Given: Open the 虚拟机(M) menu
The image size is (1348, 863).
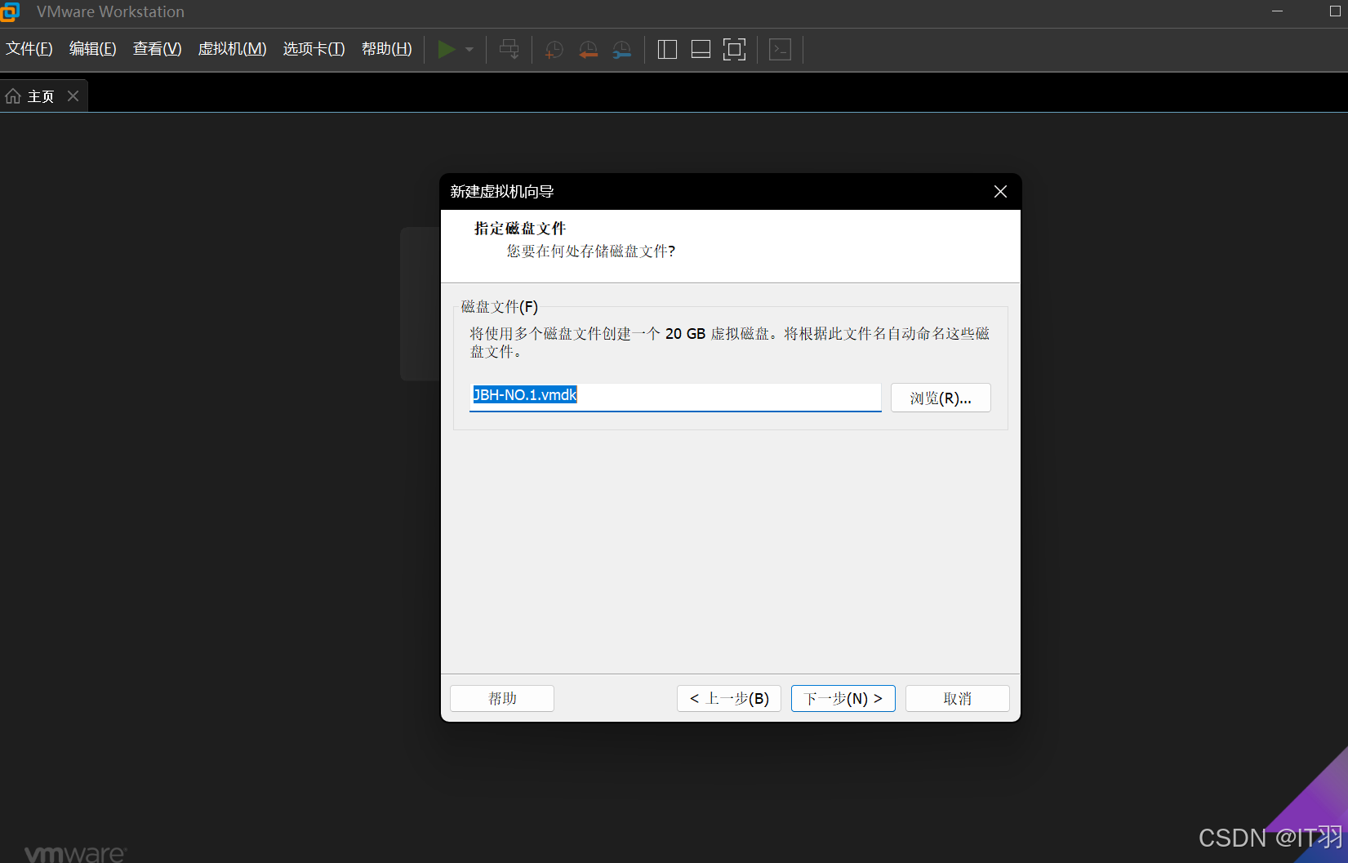Looking at the screenshot, I should [232, 49].
